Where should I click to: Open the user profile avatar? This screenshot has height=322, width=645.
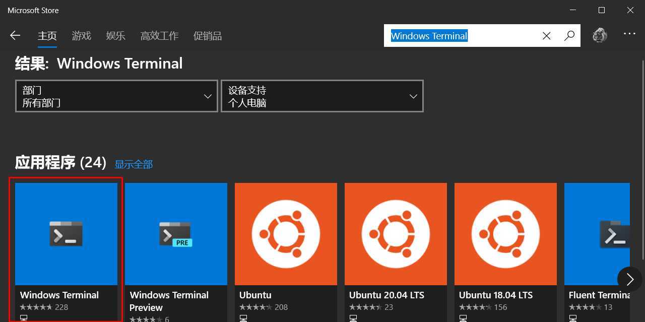(x=600, y=35)
